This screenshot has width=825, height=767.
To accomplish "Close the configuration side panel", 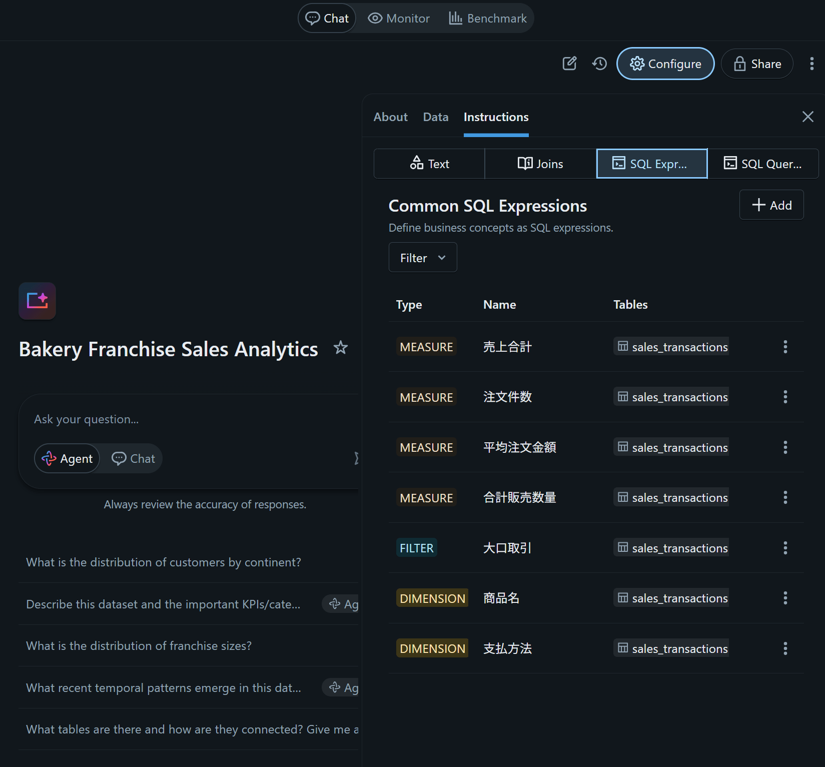I will (807, 117).
